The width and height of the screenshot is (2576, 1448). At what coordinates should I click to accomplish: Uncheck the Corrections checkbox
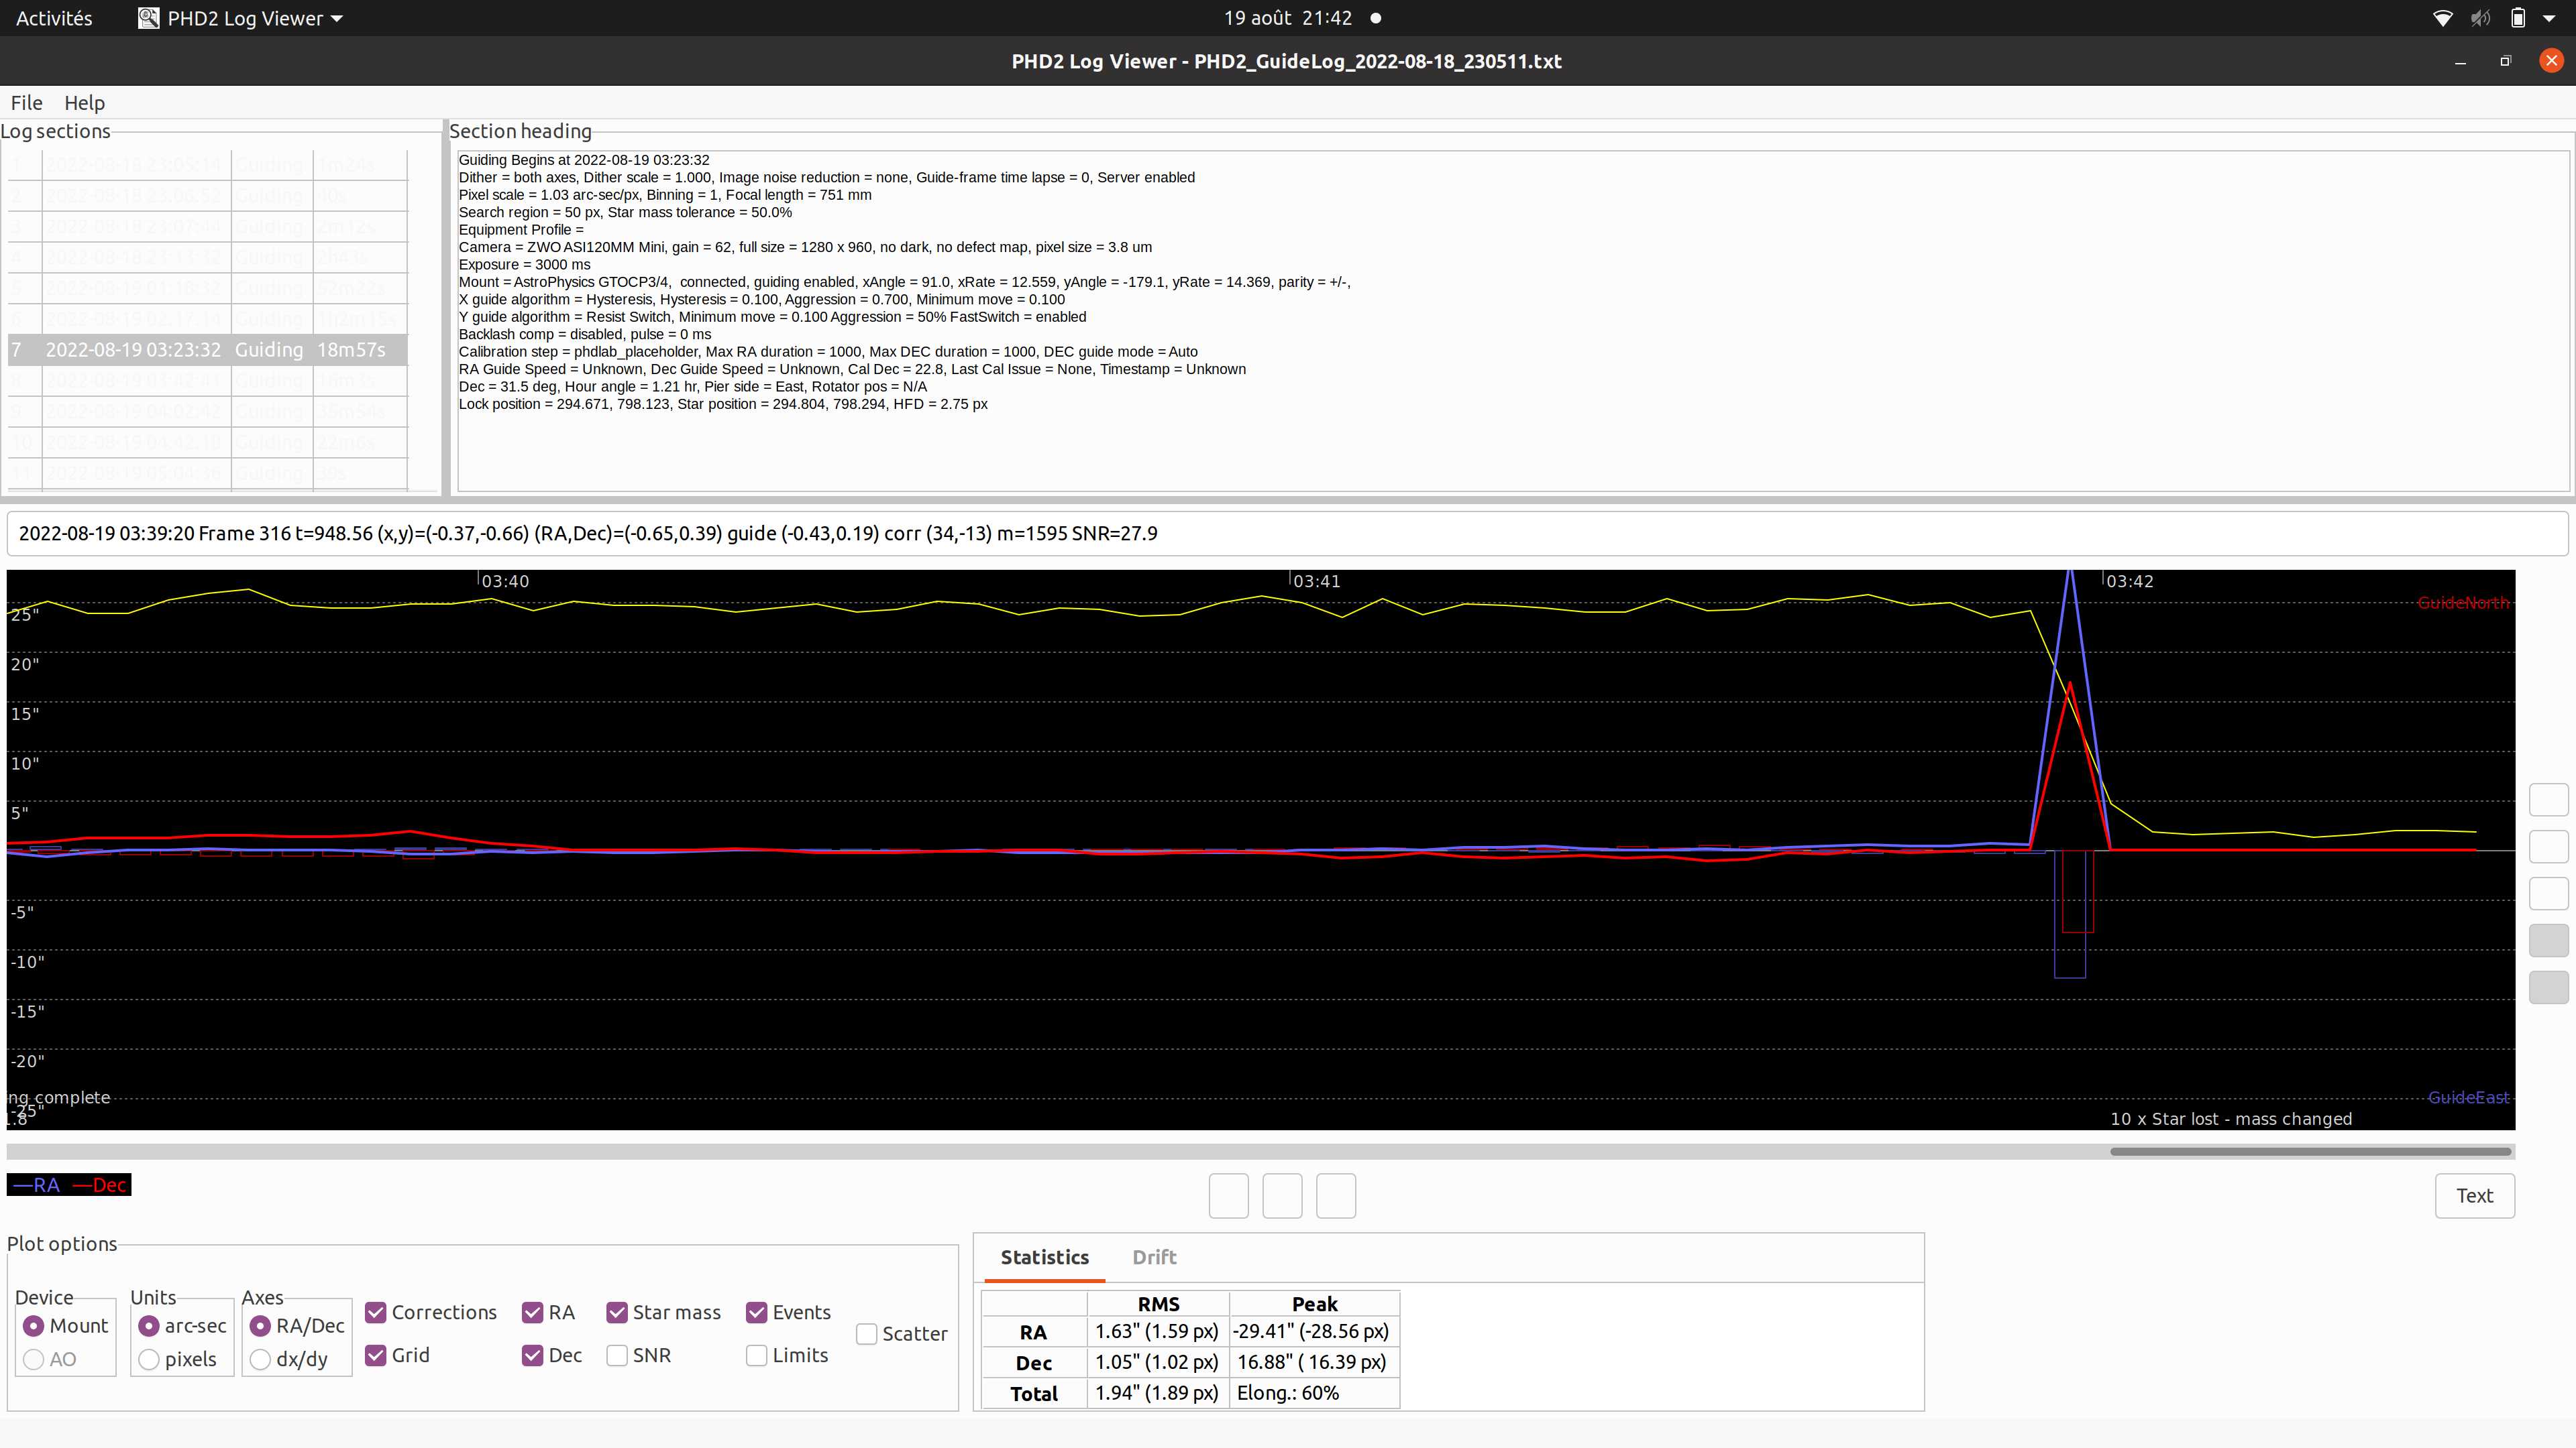click(x=376, y=1312)
